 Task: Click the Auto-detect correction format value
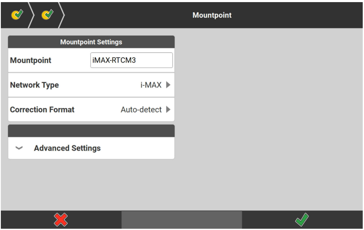click(141, 110)
